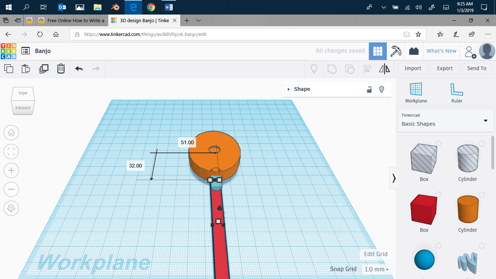Favorite the red Box shape star
The height and width of the screenshot is (279, 496).
tap(438, 194)
